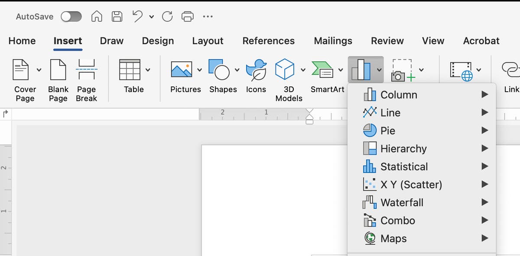Click the Print icon in quick access

[x=187, y=16]
